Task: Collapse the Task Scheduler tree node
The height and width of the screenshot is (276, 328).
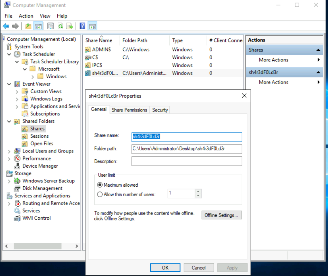Action: [9, 54]
